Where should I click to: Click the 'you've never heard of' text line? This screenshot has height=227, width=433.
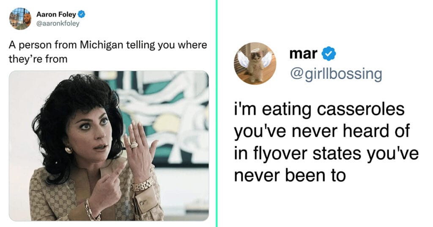click(x=322, y=131)
